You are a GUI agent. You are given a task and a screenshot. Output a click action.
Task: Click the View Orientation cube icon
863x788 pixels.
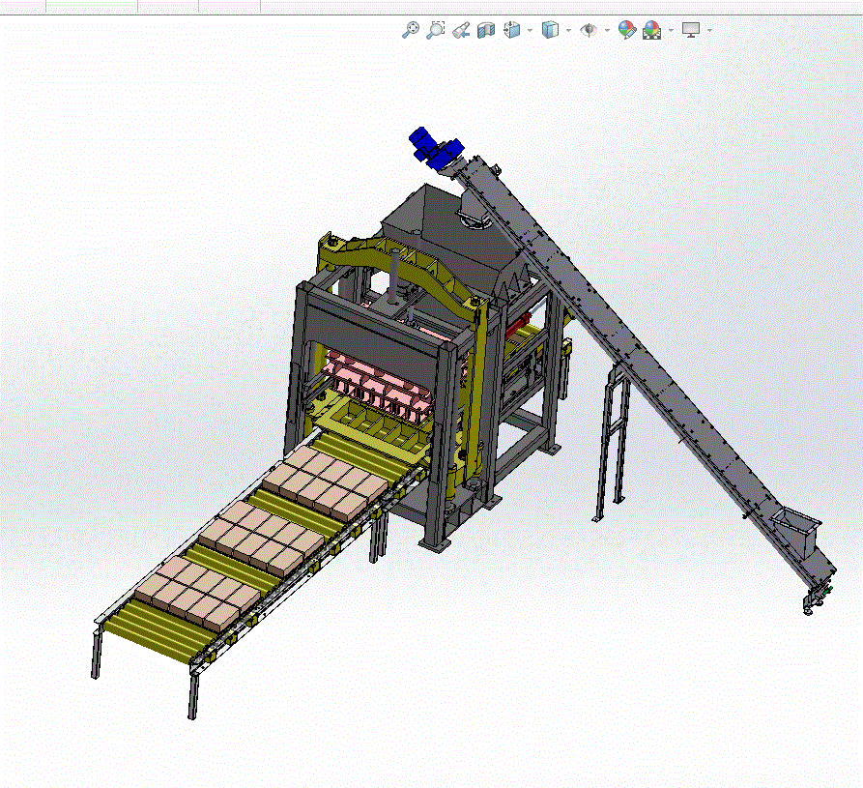tap(512, 30)
